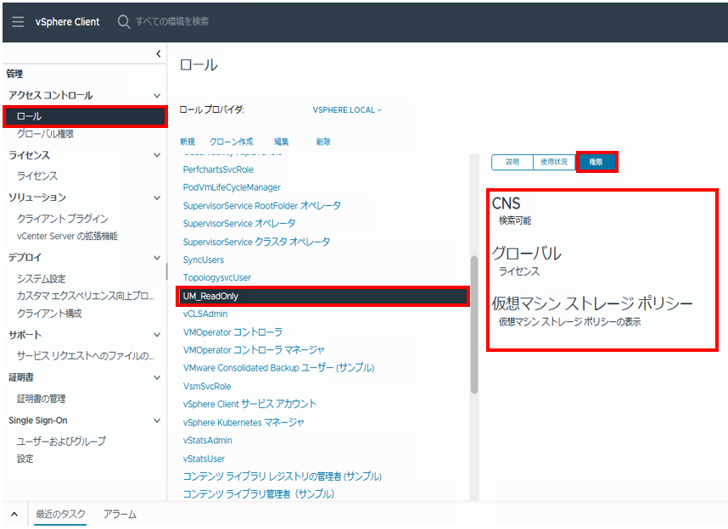The height and width of the screenshot is (529, 728).
Task: Open ユーザーおよびグループ page
Action: (x=61, y=441)
